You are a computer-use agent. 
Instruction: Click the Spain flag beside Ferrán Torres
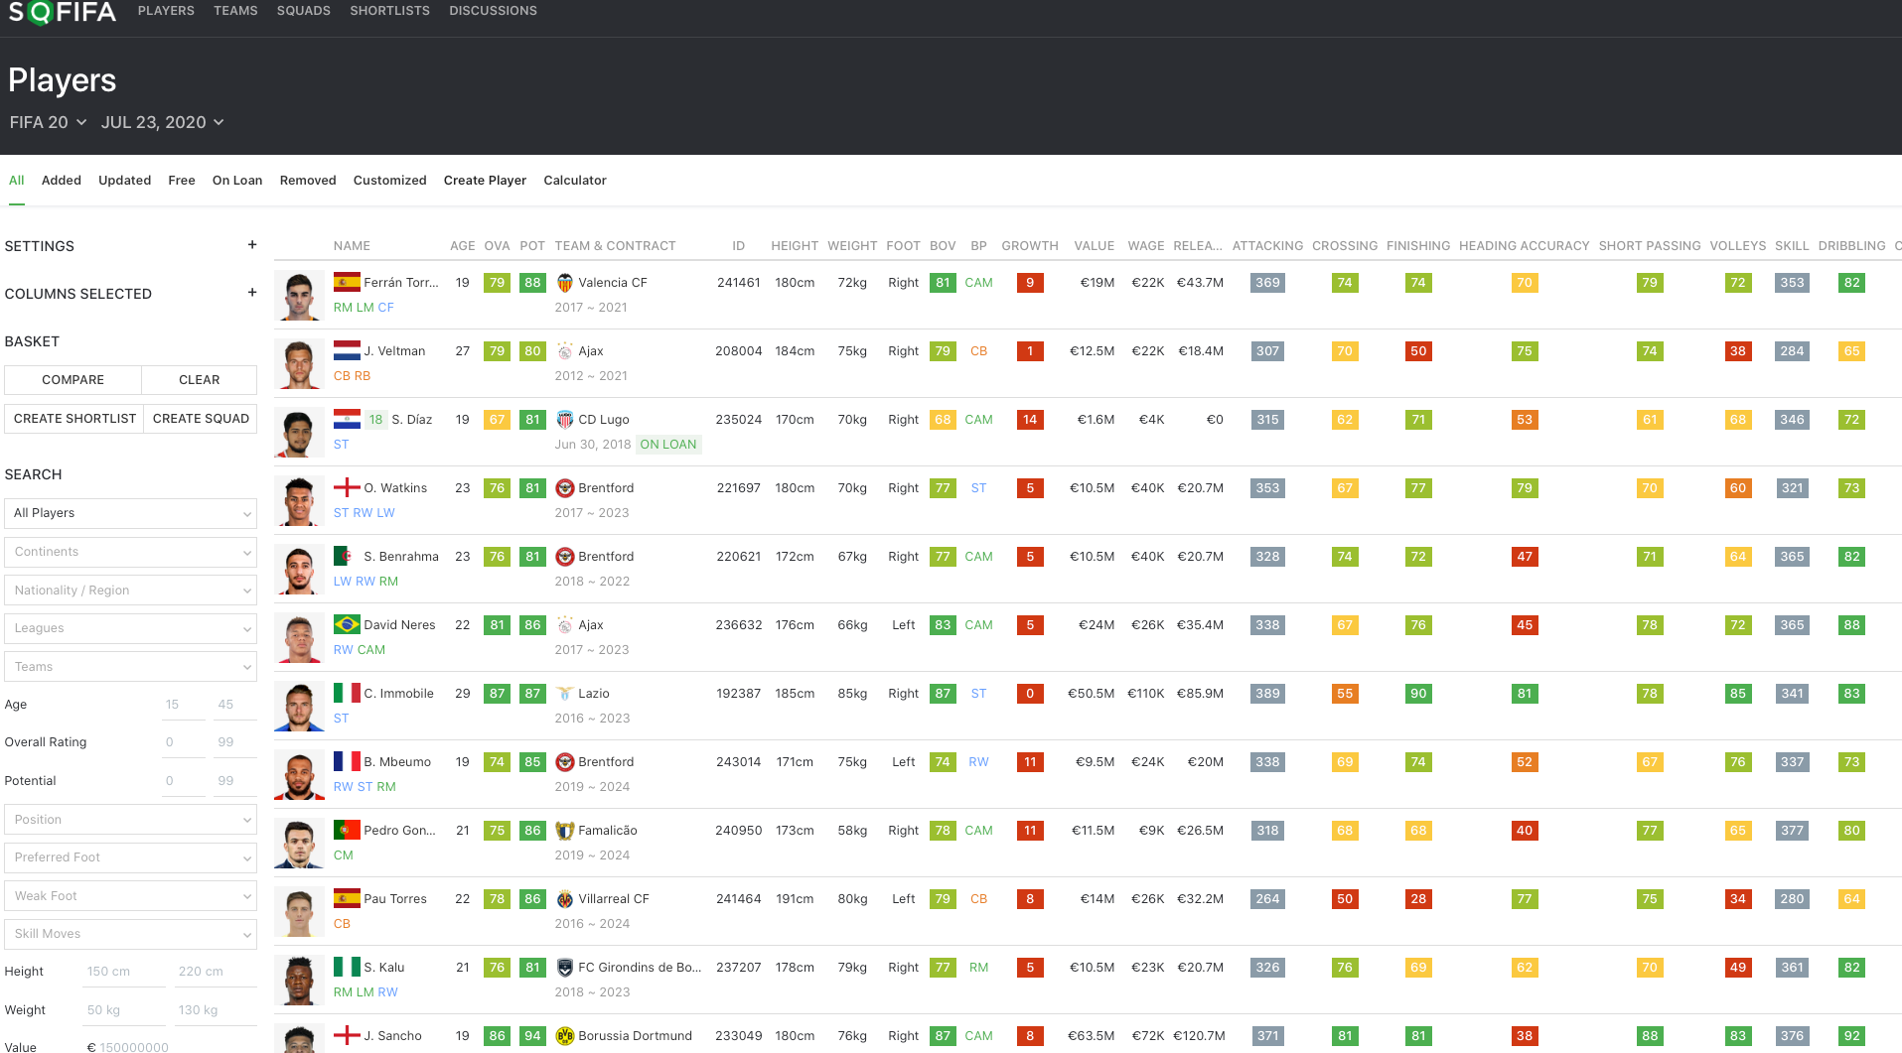point(347,282)
